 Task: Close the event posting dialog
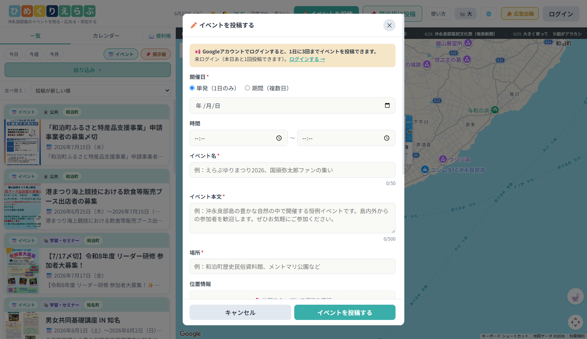(x=389, y=25)
